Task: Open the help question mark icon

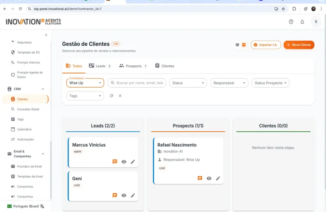Action: 291,22
